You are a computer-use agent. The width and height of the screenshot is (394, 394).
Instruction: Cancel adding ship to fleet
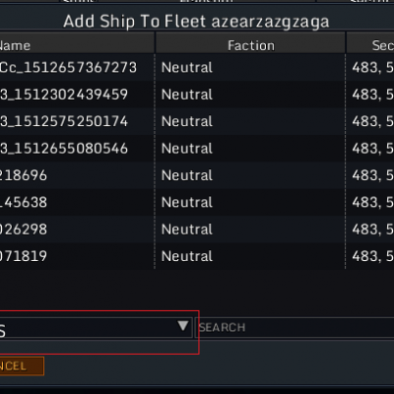click(x=22, y=366)
